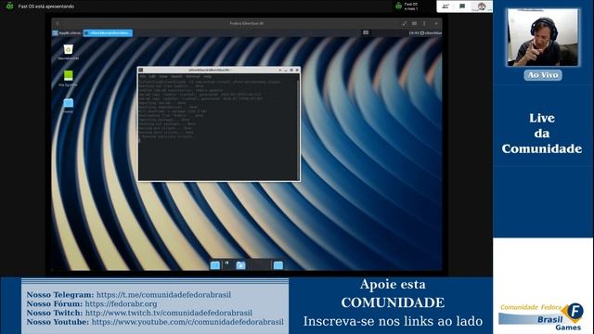Open the Telegram link t.me/comunidadefedorabrasil

(x=163, y=295)
